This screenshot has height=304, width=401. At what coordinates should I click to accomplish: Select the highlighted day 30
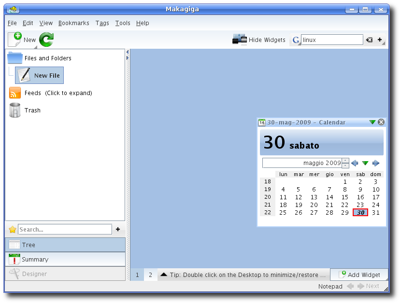click(360, 212)
